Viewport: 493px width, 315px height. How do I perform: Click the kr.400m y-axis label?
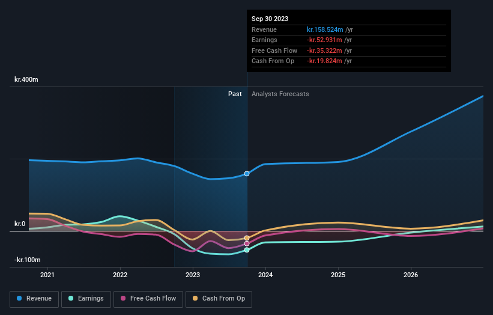click(26, 79)
